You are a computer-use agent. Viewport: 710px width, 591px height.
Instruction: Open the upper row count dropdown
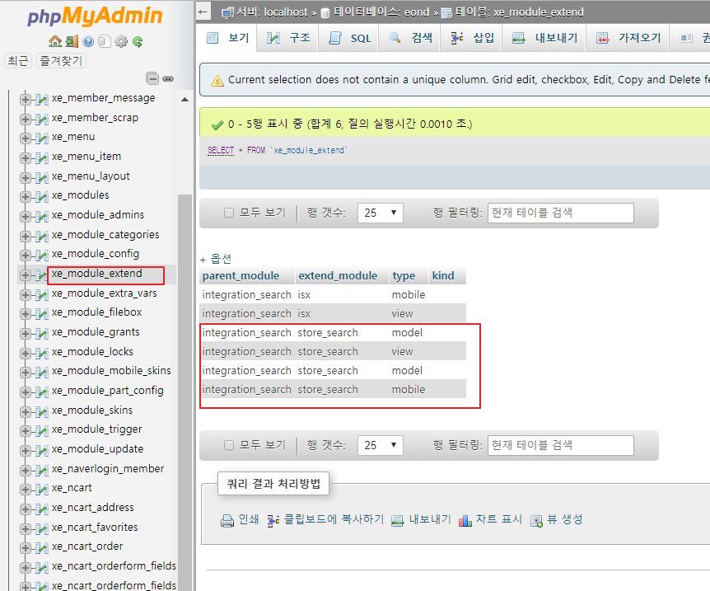coord(381,213)
